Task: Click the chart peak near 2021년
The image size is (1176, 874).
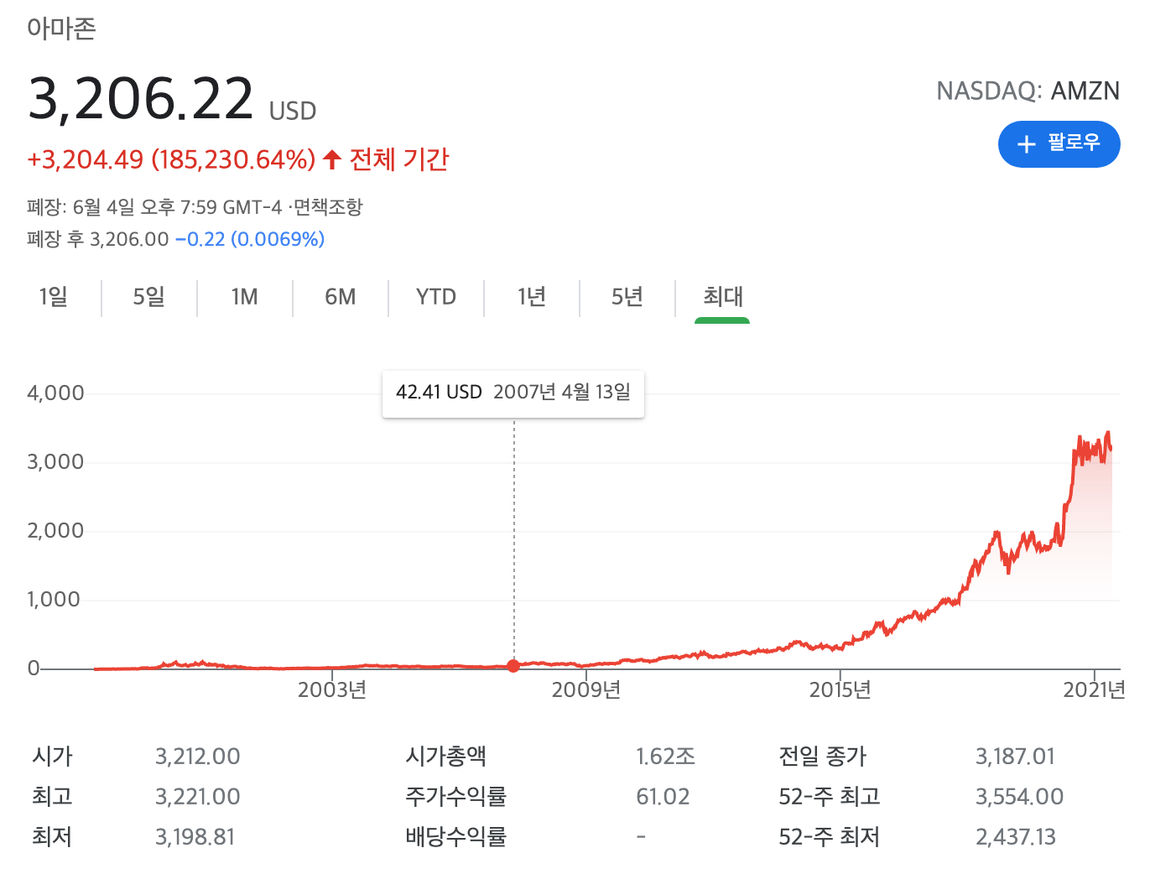Action: 1108,434
